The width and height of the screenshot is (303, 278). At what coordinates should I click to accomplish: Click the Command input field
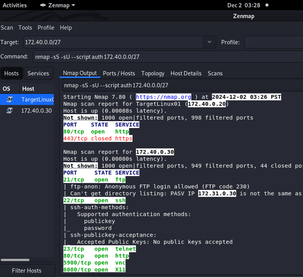tap(168, 57)
